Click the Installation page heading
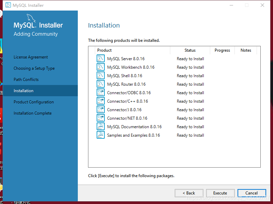 [104, 25]
